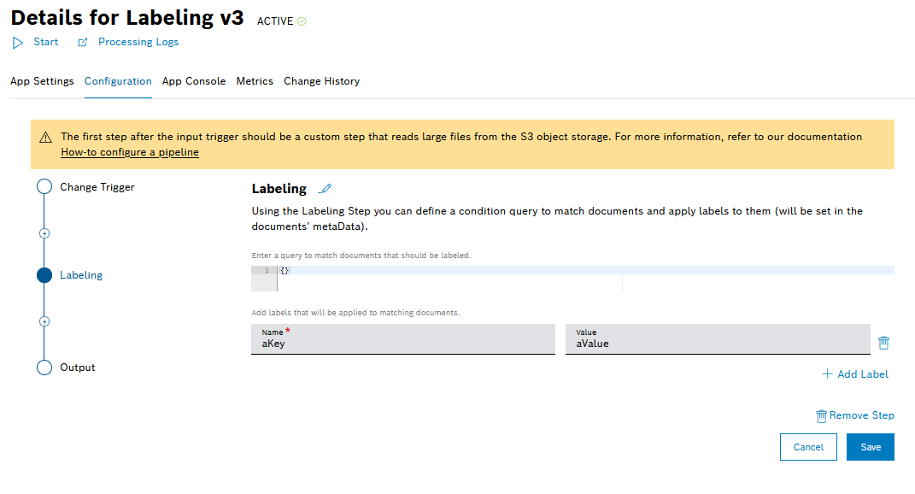Image resolution: width=915 pixels, height=494 pixels.
Task: Select the Output step circle
Action: click(44, 368)
